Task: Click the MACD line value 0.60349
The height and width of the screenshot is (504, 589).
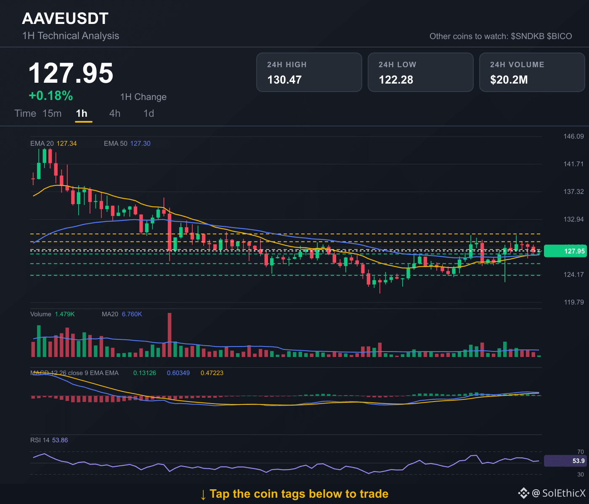Action: [x=178, y=373]
